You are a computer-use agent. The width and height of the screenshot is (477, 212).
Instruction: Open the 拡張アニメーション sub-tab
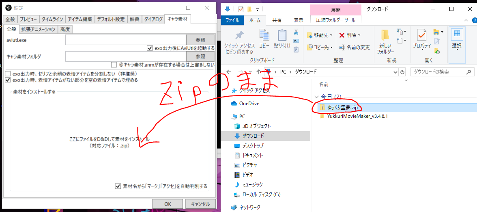pos(38,29)
